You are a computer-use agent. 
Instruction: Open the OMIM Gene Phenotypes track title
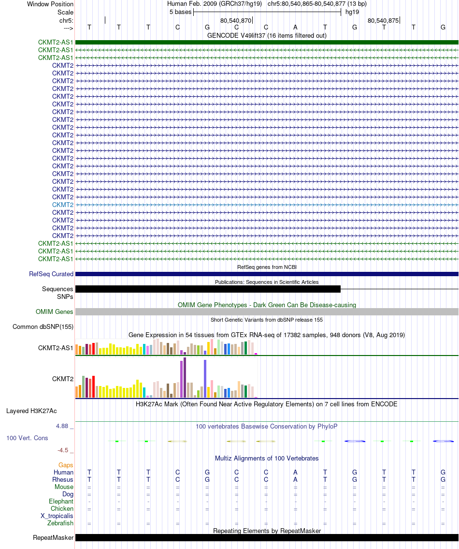[x=267, y=305]
